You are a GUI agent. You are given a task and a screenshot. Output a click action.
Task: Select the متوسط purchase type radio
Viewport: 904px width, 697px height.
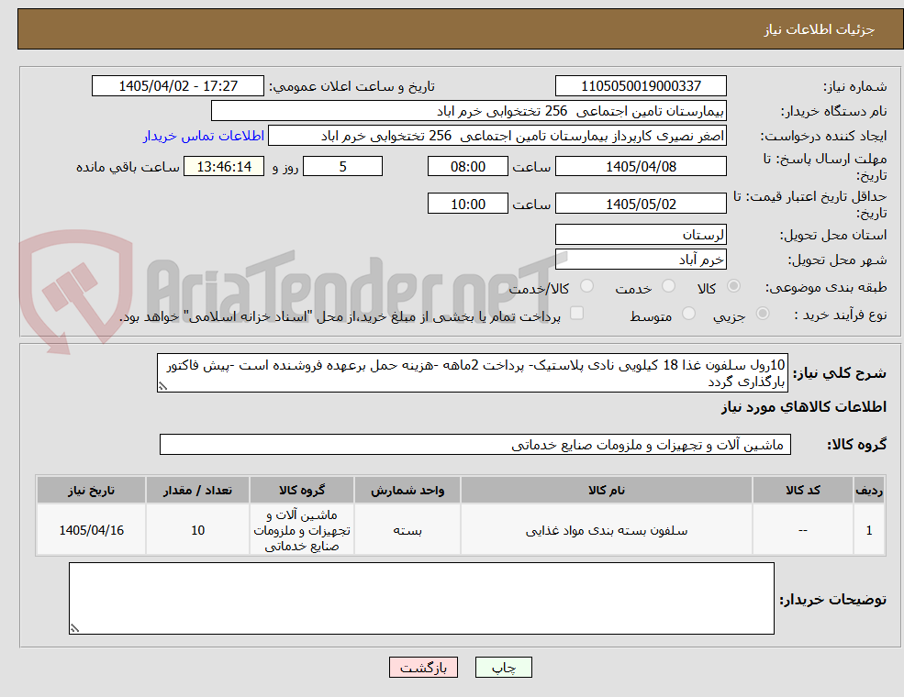[688, 314]
